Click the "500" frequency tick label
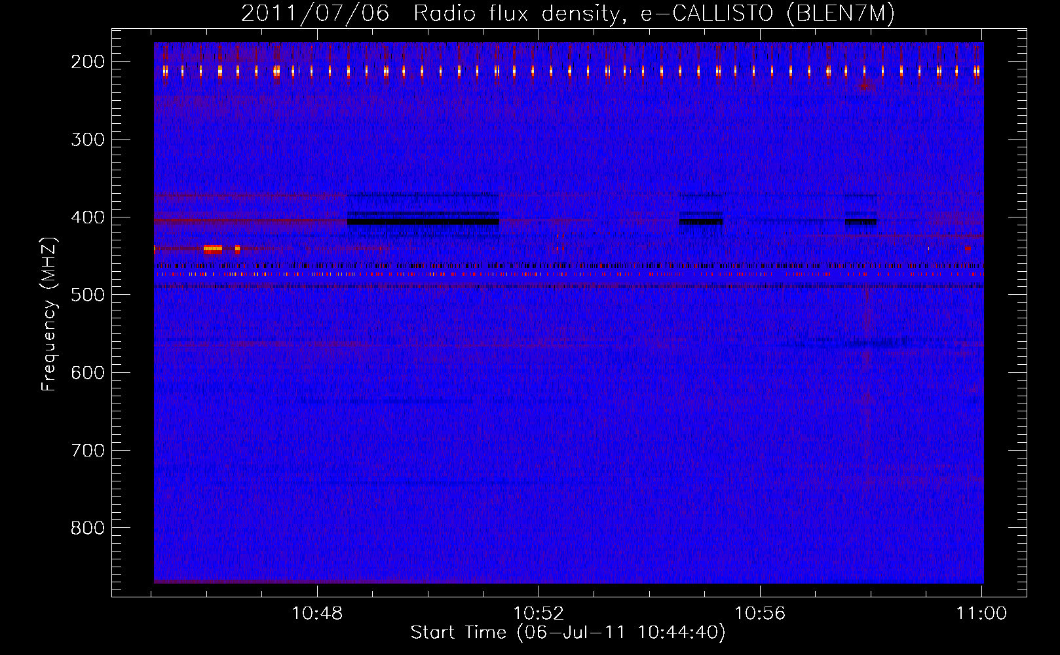This screenshot has height=655, width=1060. 88,295
